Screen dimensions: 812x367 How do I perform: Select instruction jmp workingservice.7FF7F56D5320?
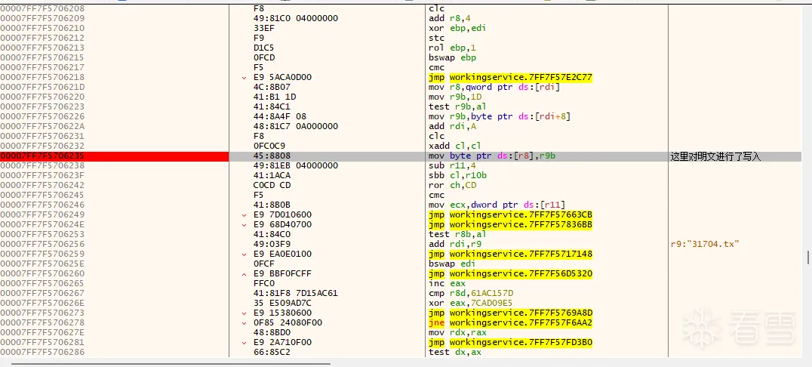pyautogui.click(x=511, y=273)
